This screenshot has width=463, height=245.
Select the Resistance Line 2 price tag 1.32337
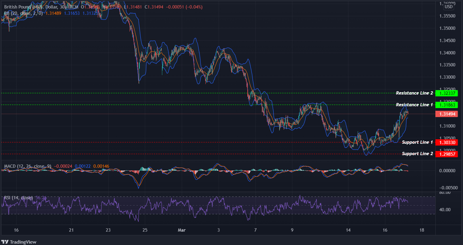point(447,93)
